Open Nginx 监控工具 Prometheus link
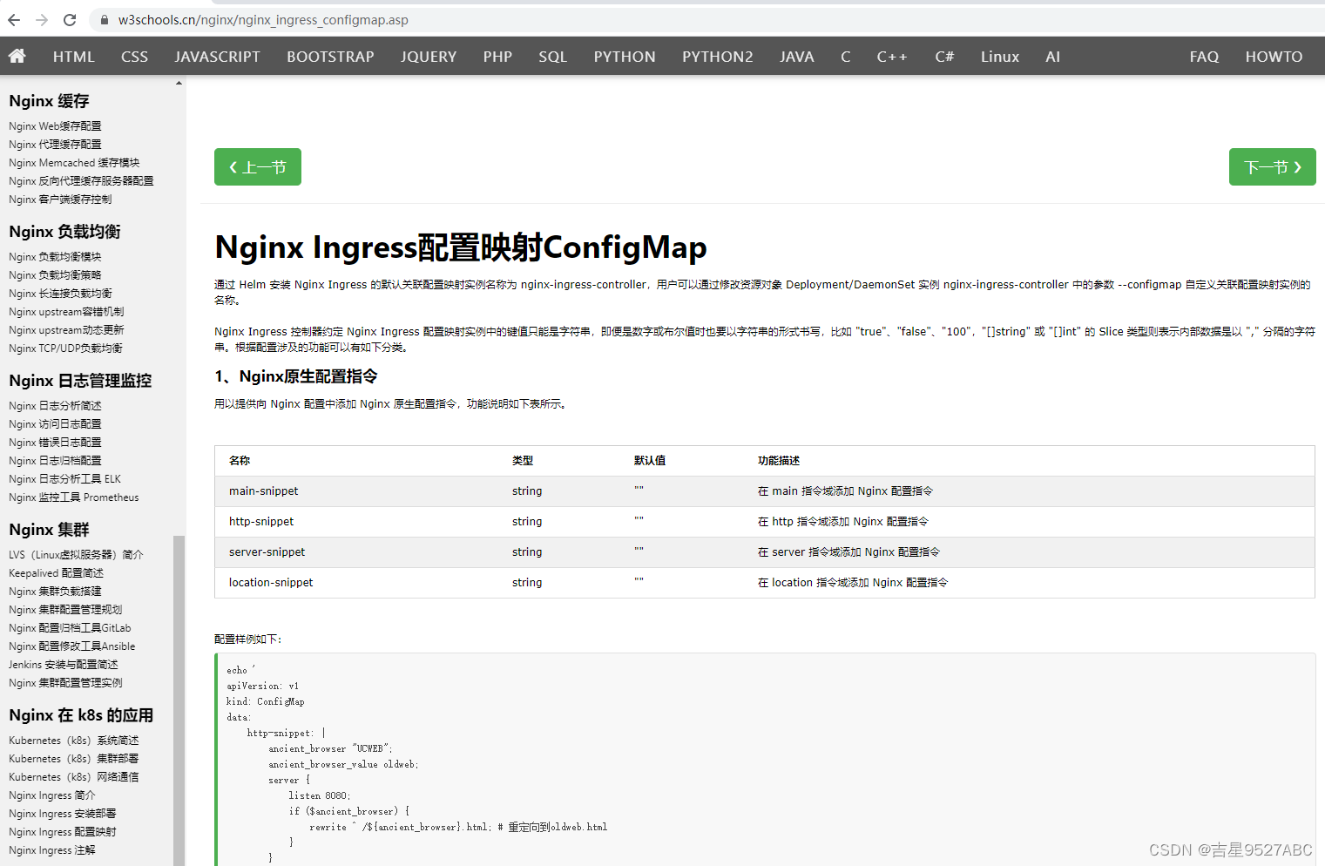 click(x=74, y=497)
